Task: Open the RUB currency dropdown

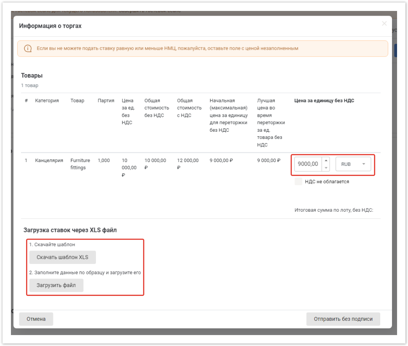Action: [x=353, y=164]
